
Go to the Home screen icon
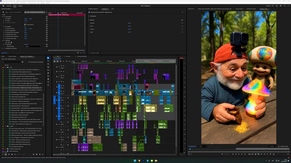tap(3, 6)
